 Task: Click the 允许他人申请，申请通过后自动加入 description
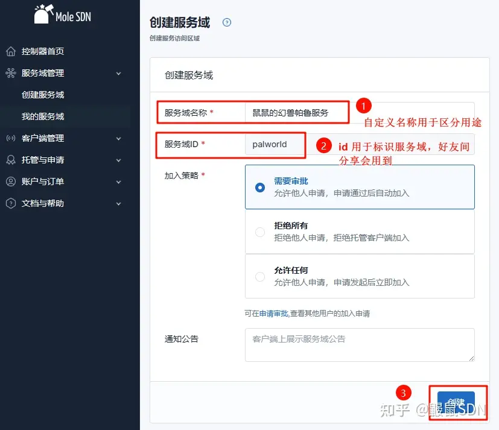(x=342, y=193)
